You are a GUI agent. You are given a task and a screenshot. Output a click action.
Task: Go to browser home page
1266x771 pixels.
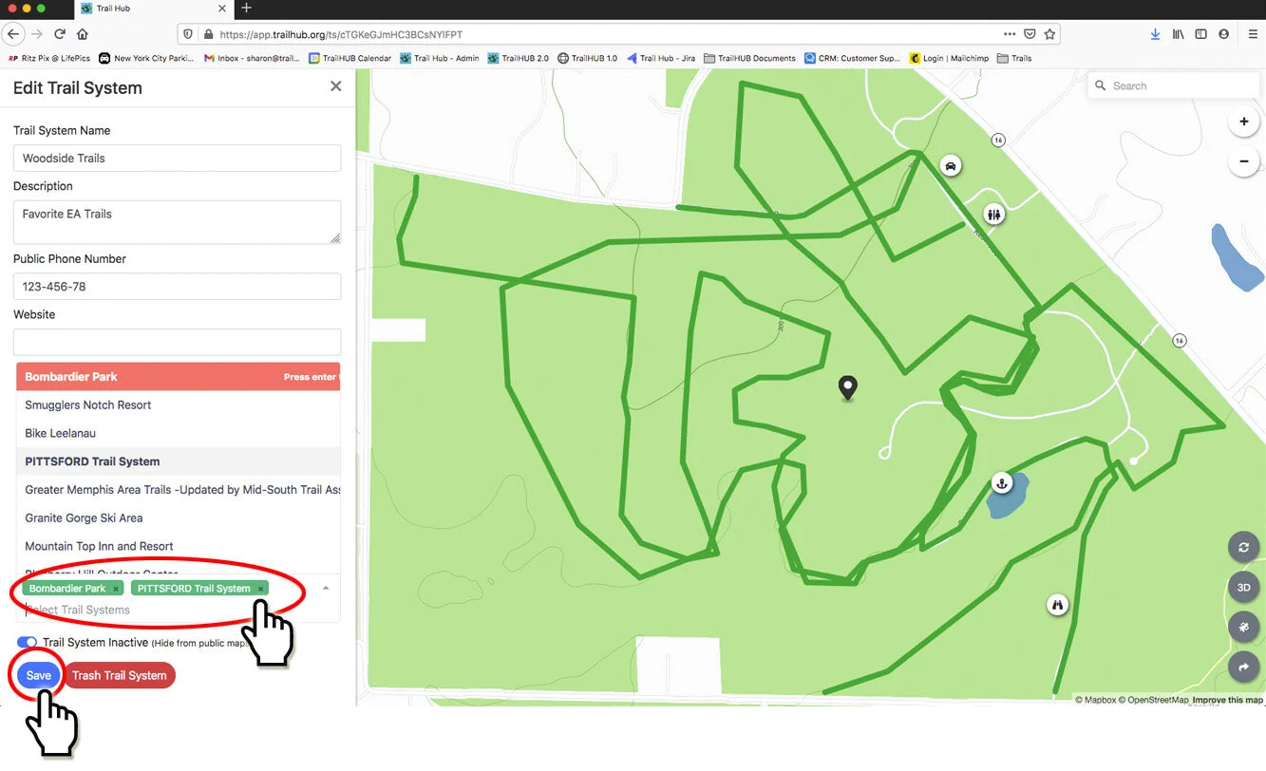pyautogui.click(x=83, y=34)
